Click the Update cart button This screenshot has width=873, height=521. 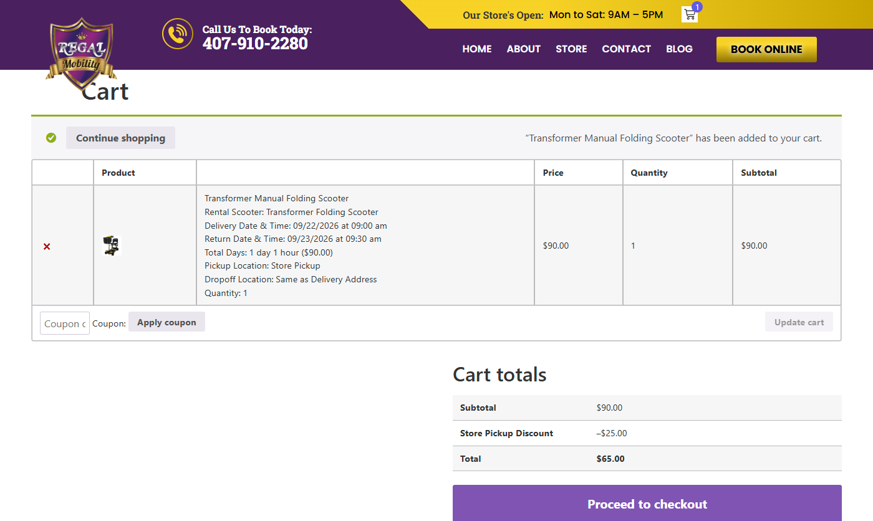799,322
